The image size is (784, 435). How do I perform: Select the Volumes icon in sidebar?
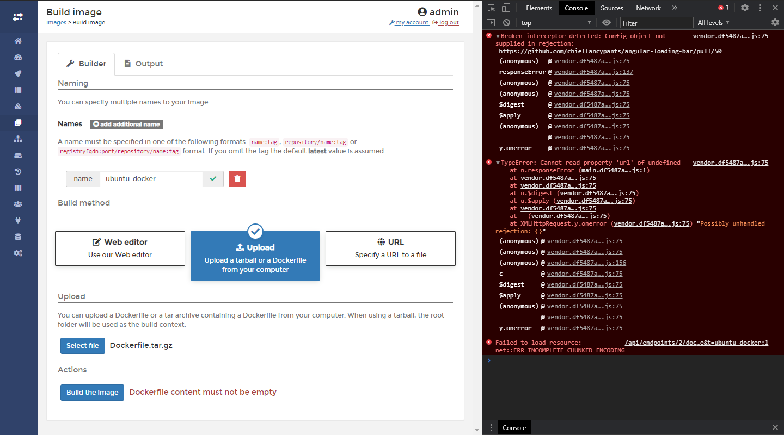(18, 155)
